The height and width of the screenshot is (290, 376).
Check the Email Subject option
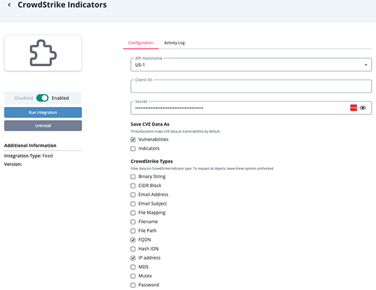pos(133,204)
